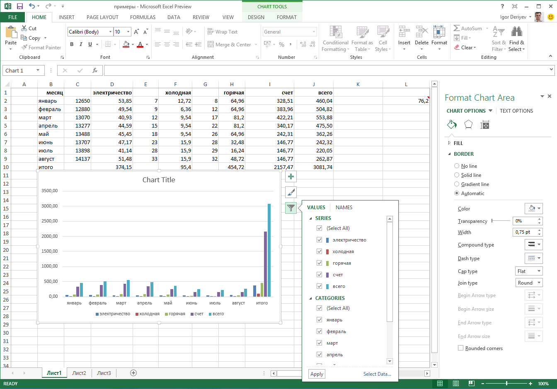Open the font name dropdown
The height and width of the screenshot is (389, 557).
110,32
